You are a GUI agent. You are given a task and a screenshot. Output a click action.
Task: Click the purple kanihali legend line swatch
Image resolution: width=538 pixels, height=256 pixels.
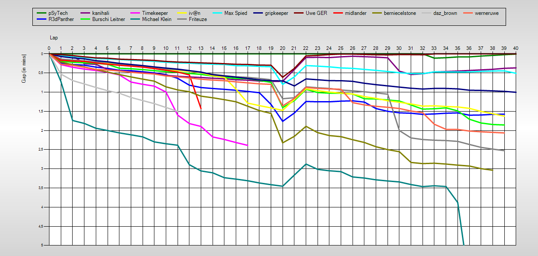tap(85, 13)
